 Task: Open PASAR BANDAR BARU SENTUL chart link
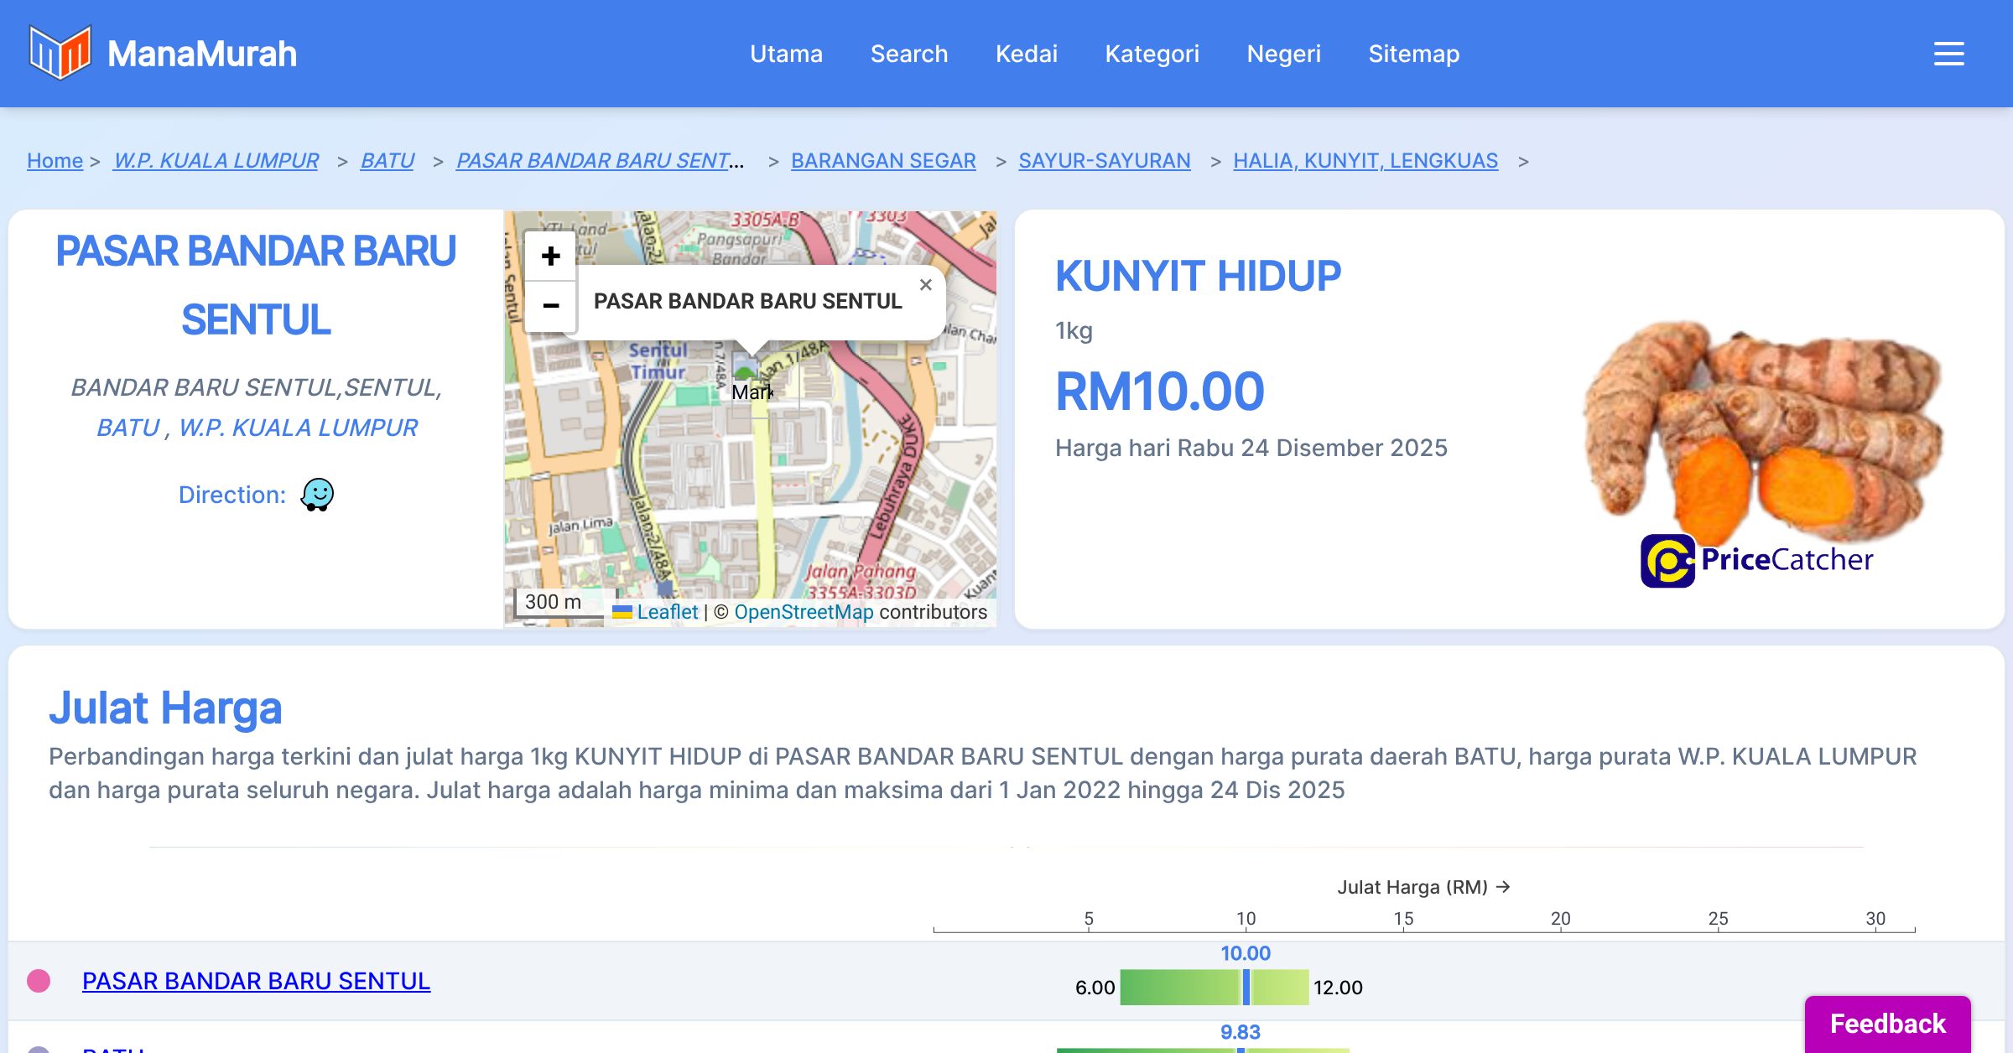pyautogui.click(x=256, y=980)
